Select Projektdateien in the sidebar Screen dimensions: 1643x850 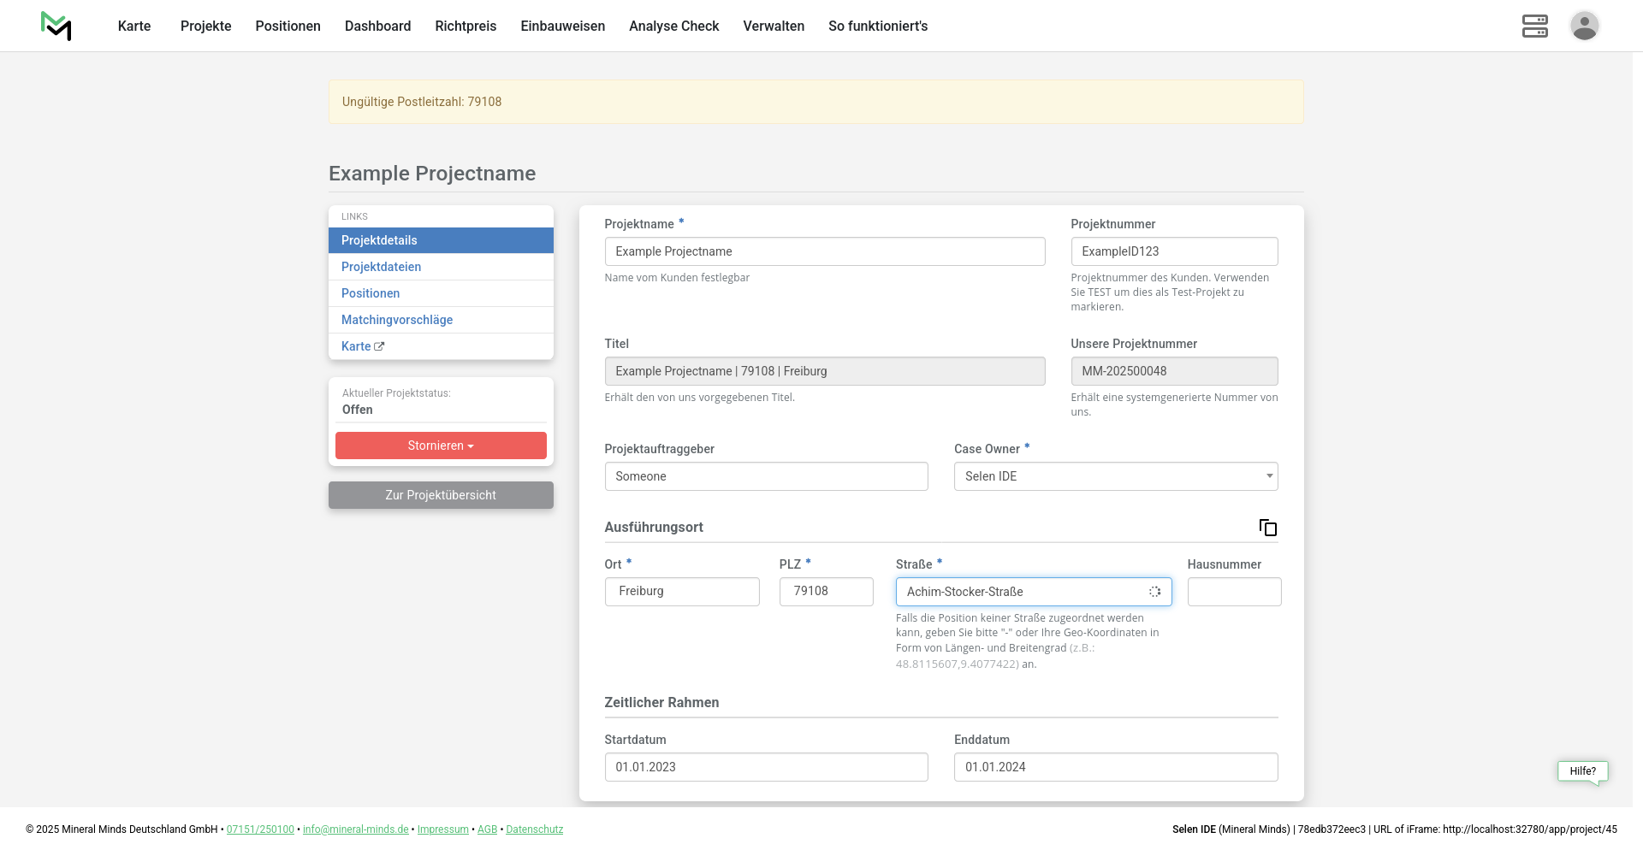pos(381,267)
